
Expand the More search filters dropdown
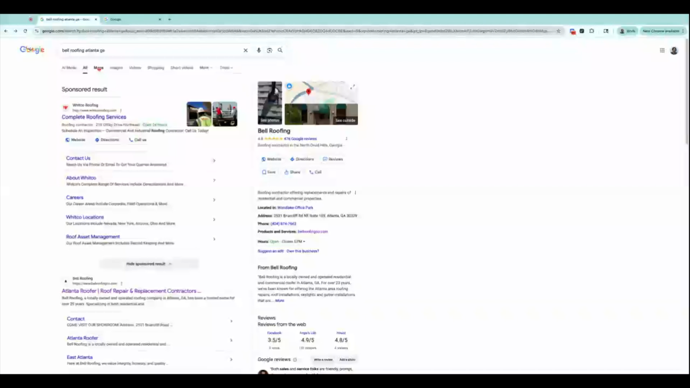(x=206, y=68)
